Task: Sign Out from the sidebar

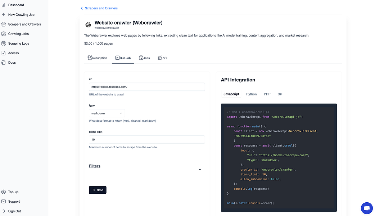Action: (14, 211)
